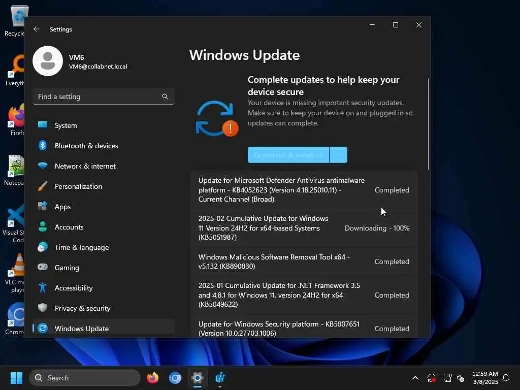This screenshot has height=390, width=520.
Task: Click the KB5051987 Cumulative Update row
Action: tap(304, 228)
